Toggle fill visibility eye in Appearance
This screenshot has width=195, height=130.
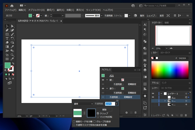click(103, 88)
